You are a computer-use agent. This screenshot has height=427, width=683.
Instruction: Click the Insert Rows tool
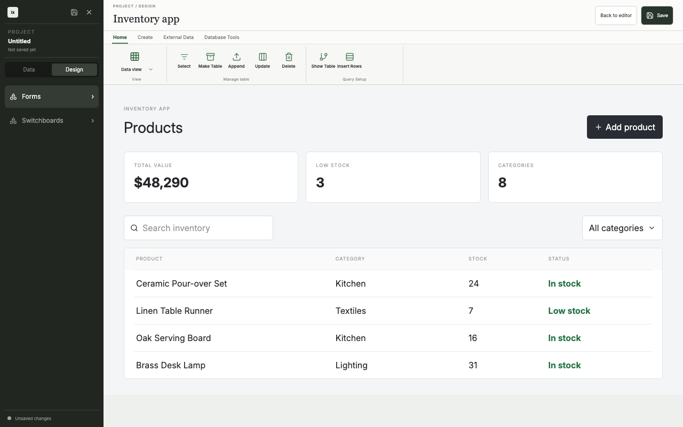(350, 60)
